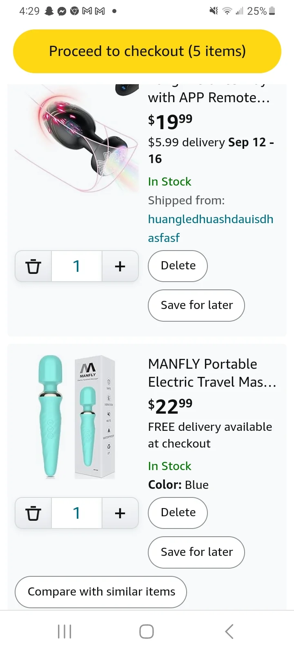Edit quantity field of the $19.99 item
The image size is (294, 654).
tap(76, 267)
